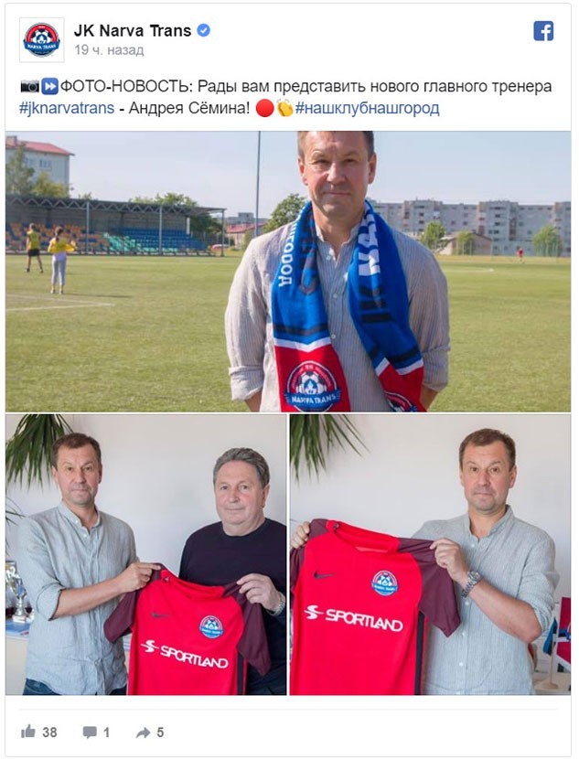The image size is (579, 759).
Task: Click the share arrow icon
Action: [x=143, y=732]
